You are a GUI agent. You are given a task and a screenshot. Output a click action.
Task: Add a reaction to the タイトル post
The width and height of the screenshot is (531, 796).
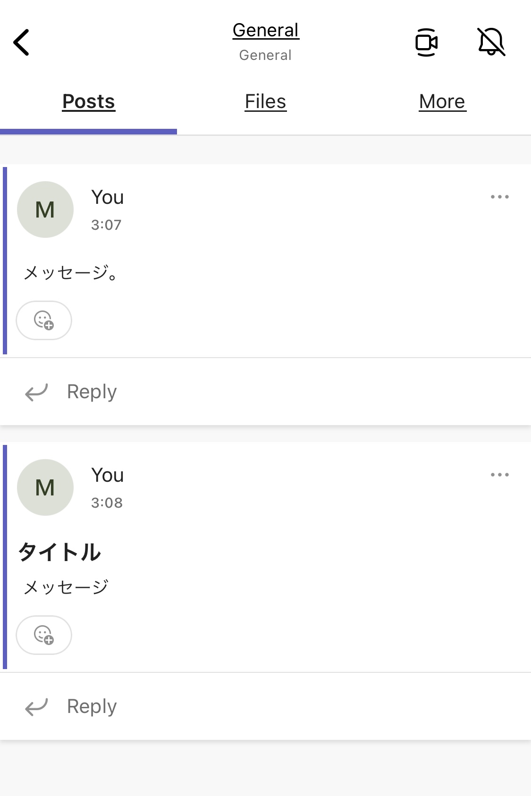(x=44, y=635)
